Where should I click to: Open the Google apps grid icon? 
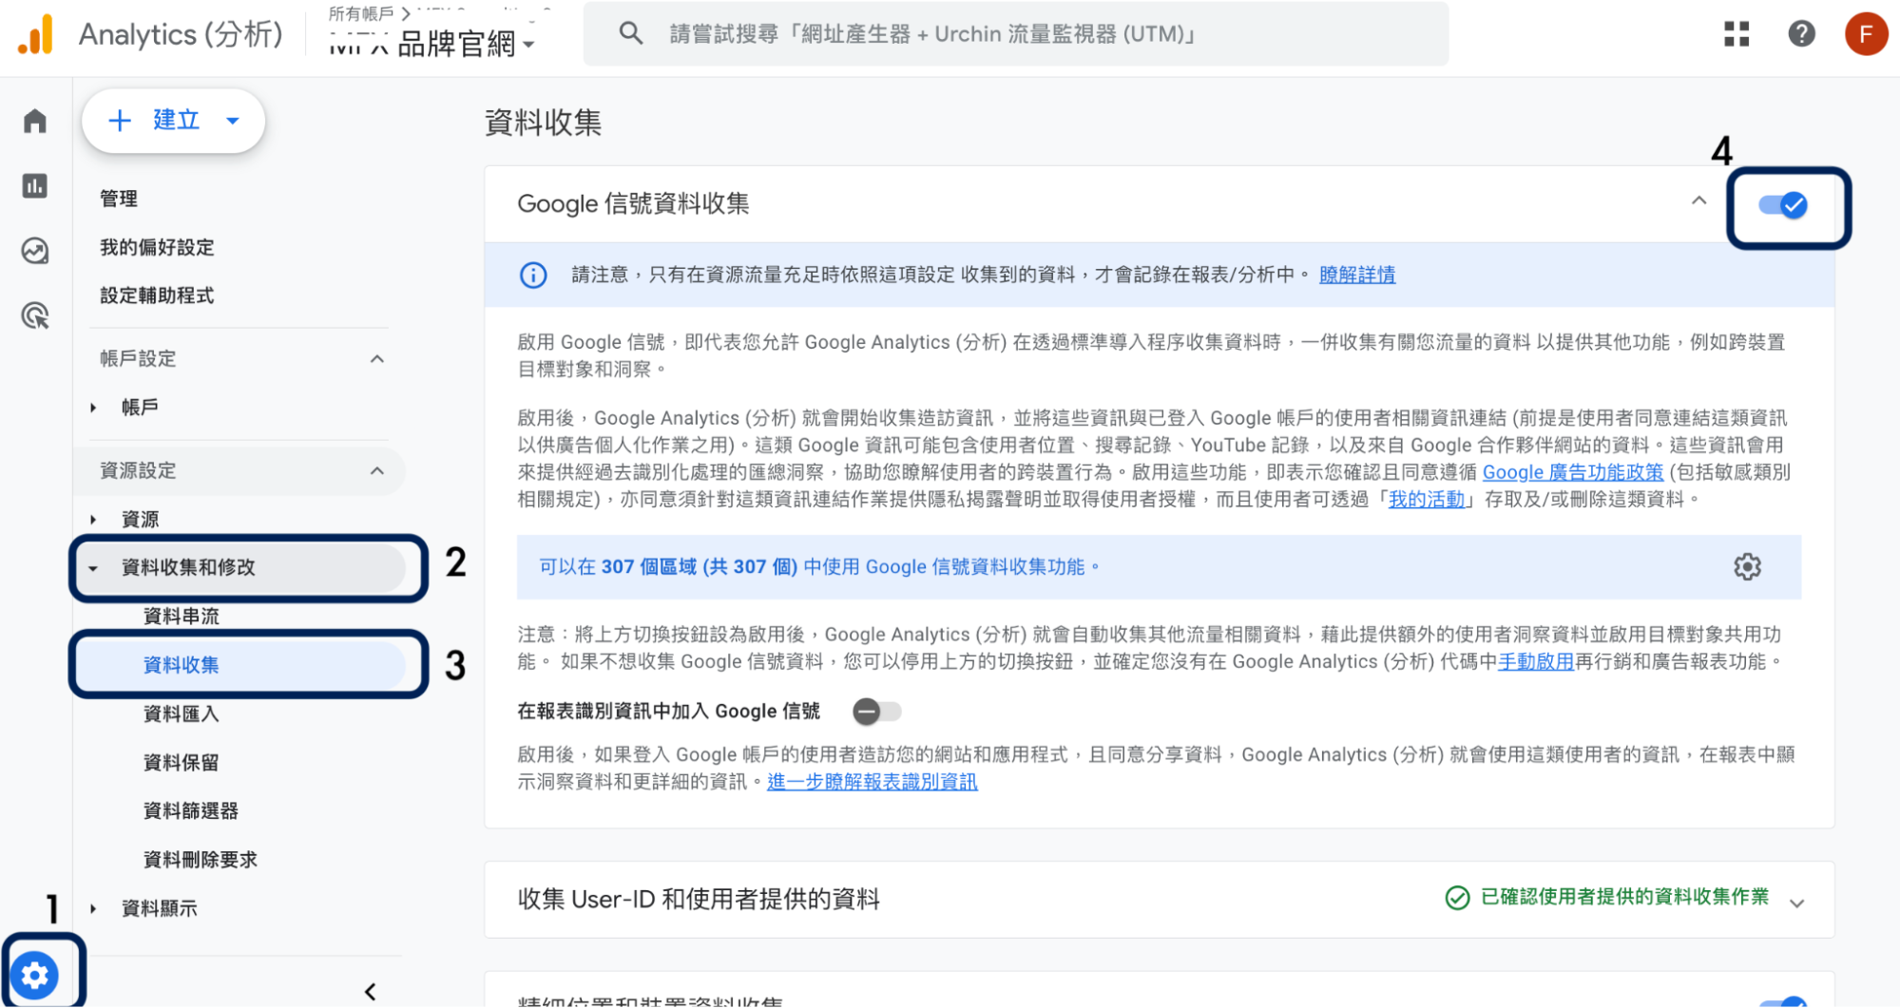[1737, 34]
